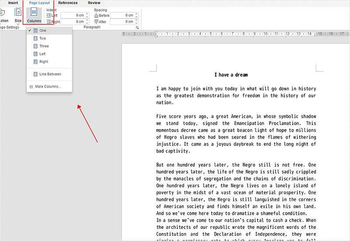350x241 pixels.
Task: Increase Spacing Before with up arrow
Action: coord(136,14)
